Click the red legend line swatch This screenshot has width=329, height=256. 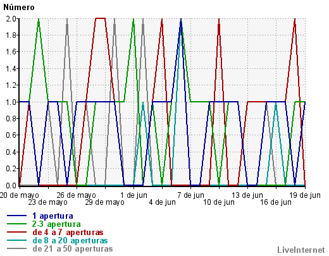[x=16, y=232]
